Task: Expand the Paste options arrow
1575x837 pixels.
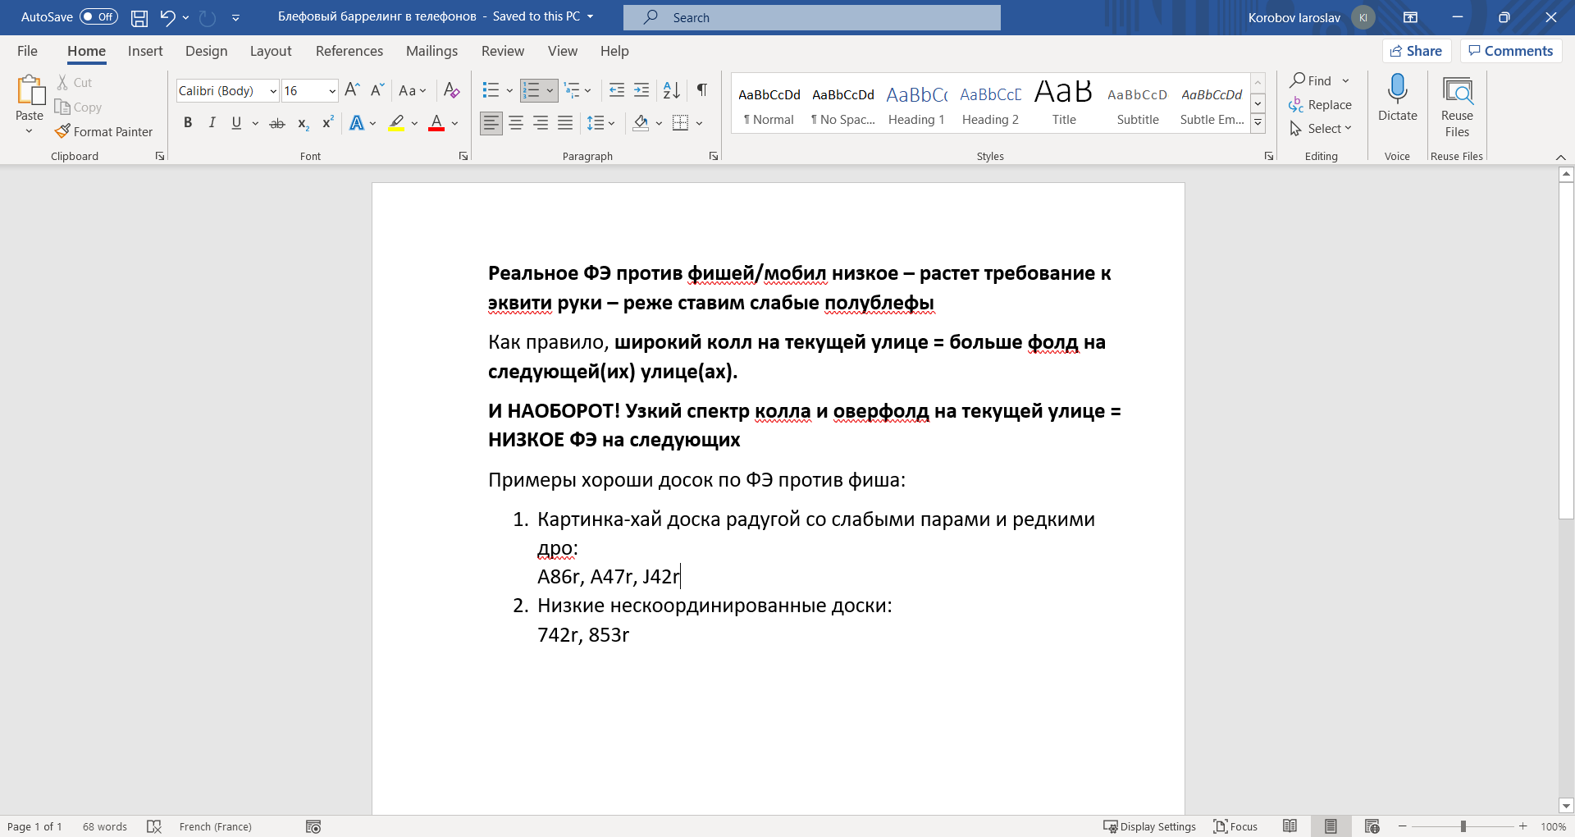Action: tap(30, 130)
